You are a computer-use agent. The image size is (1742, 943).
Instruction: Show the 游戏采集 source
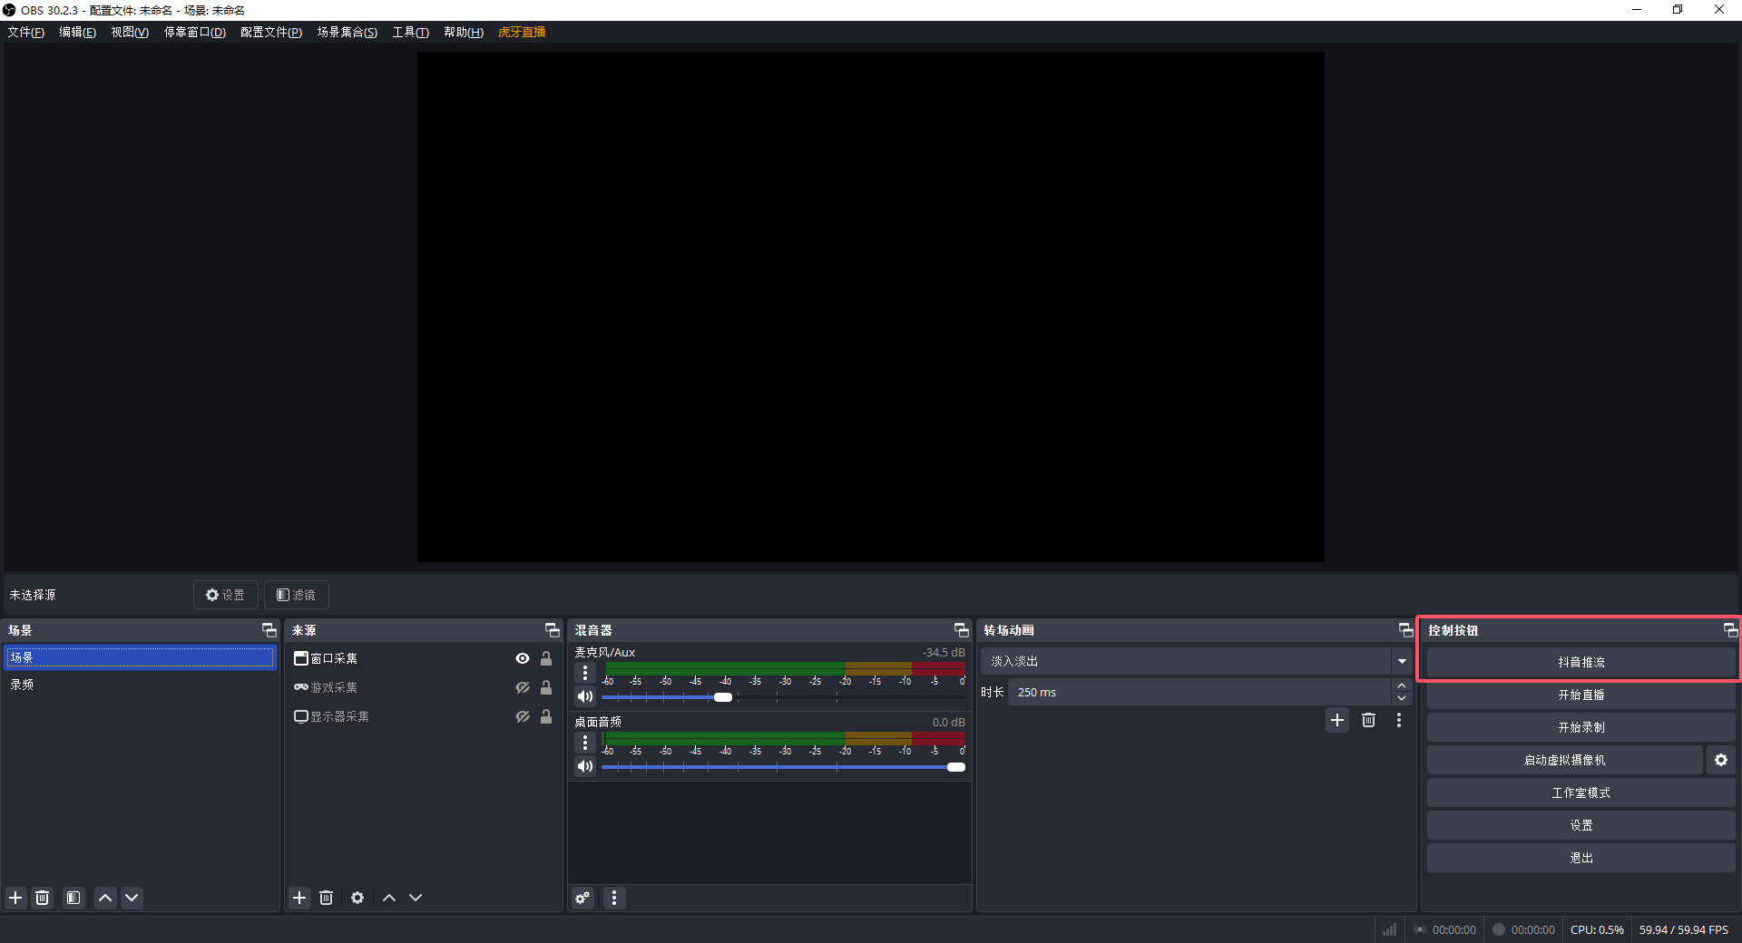[x=522, y=687]
